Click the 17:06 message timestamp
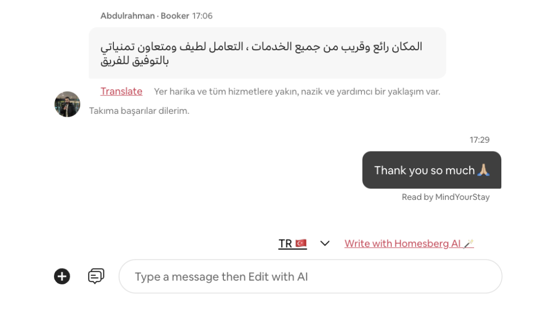 [202, 16]
